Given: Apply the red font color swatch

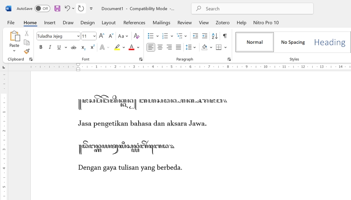Looking at the screenshot, I should 131,47.
